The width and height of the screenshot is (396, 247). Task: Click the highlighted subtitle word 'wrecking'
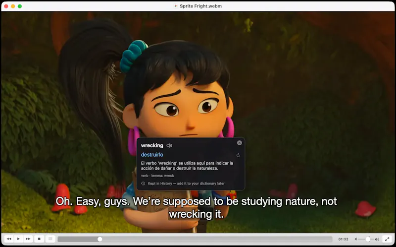point(191,214)
